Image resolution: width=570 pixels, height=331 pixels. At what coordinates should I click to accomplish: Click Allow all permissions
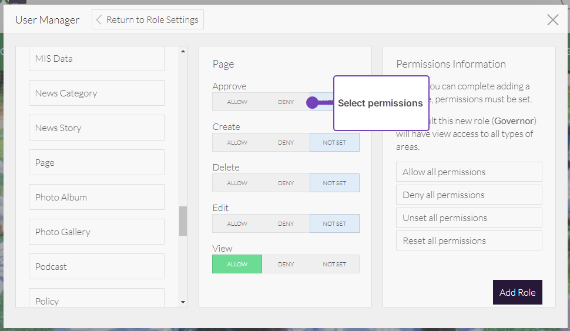(x=469, y=172)
